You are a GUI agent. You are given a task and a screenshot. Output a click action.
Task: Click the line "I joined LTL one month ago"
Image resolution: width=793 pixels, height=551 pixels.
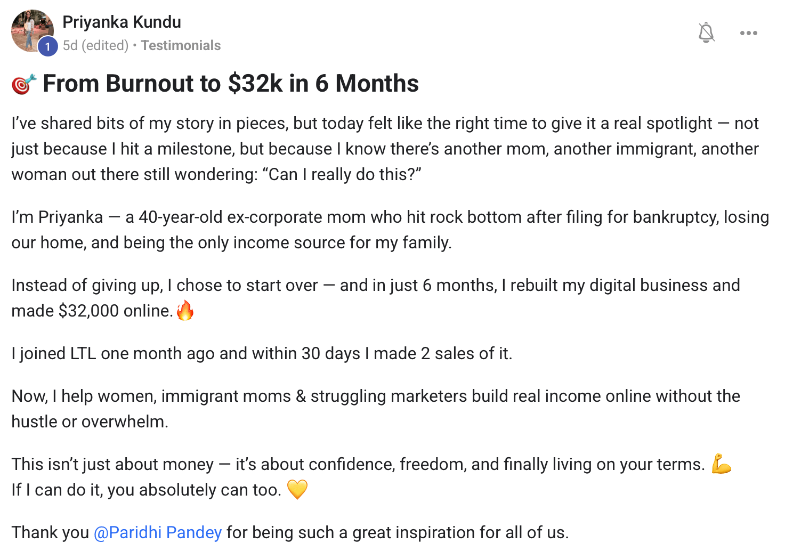click(x=262, y=353)
